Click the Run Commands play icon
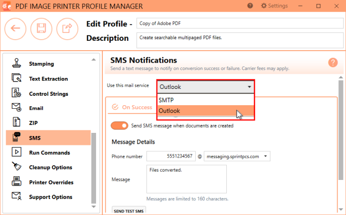346x215 pixels. coord(17,152)
